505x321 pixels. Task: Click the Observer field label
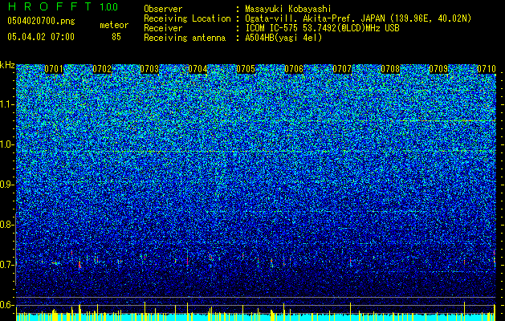click(x=163, y=9)
